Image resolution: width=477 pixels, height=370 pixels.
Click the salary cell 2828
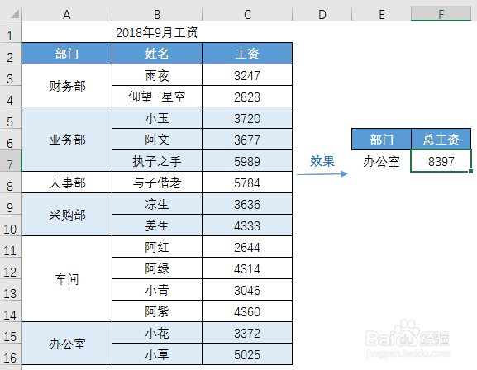(x=247, y=97)
